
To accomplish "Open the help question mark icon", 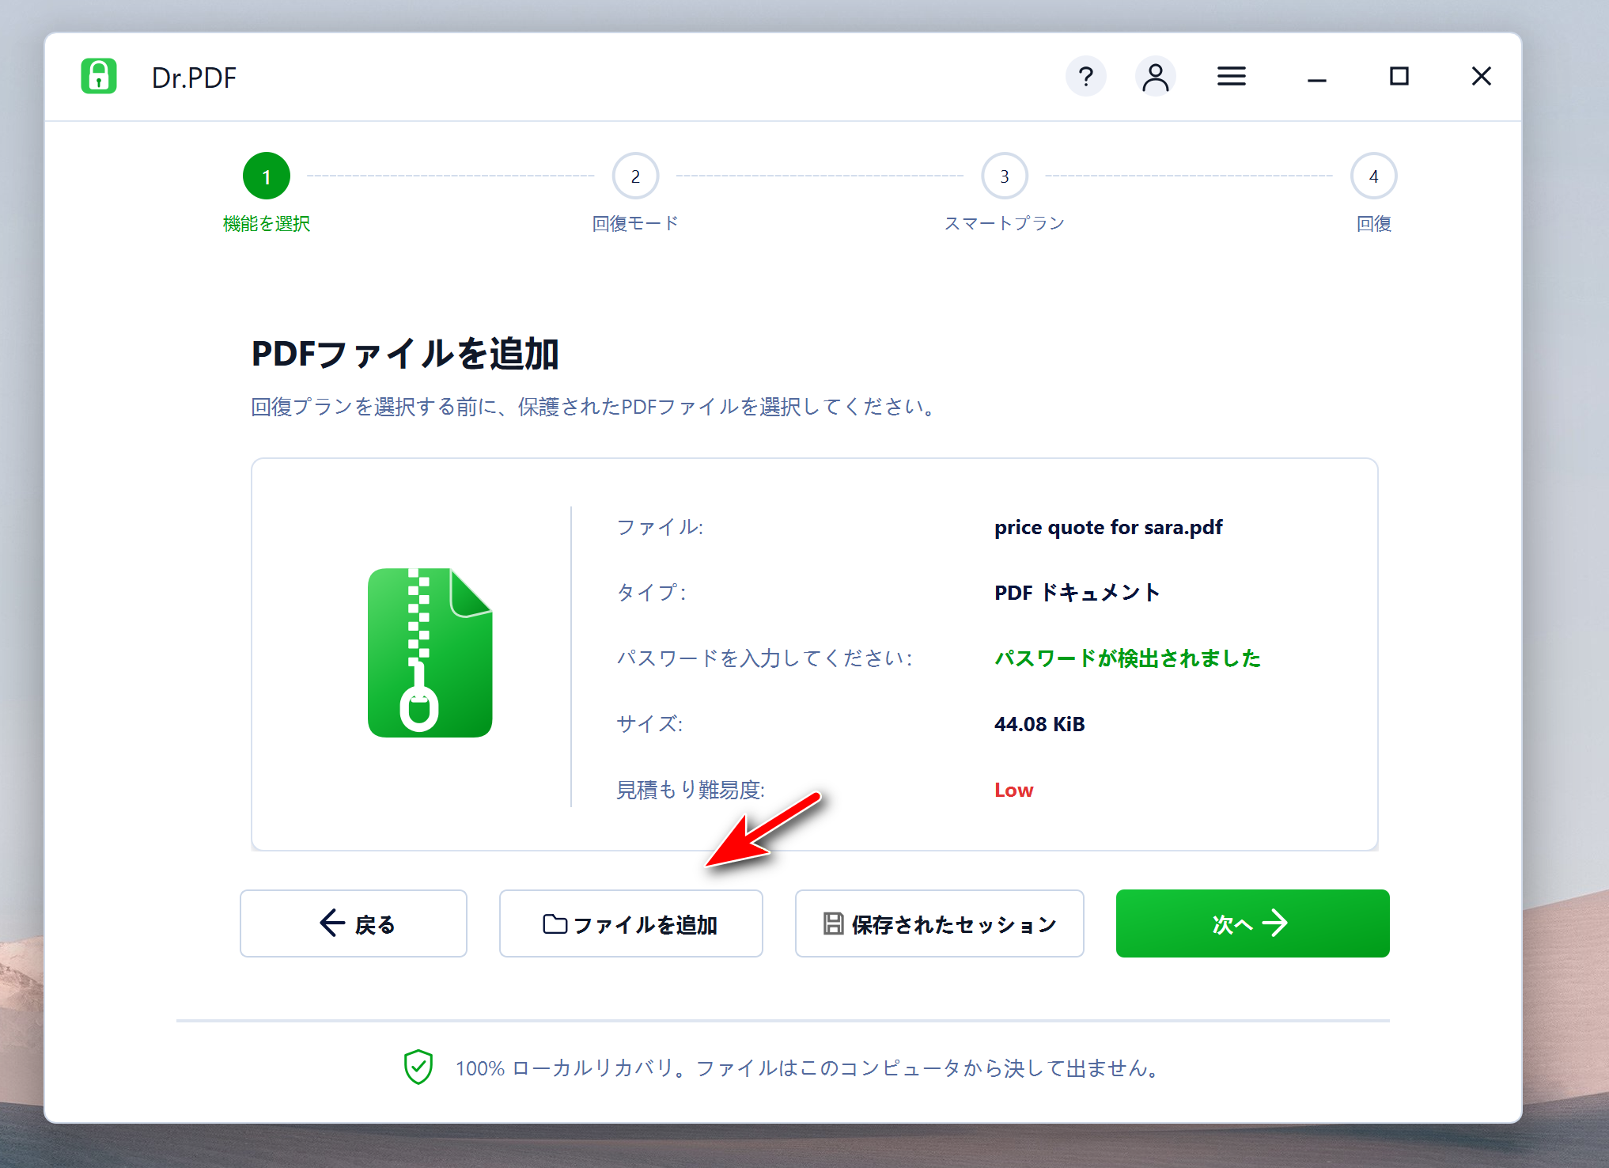I will pyautogui.click(x=1086, y=77).
